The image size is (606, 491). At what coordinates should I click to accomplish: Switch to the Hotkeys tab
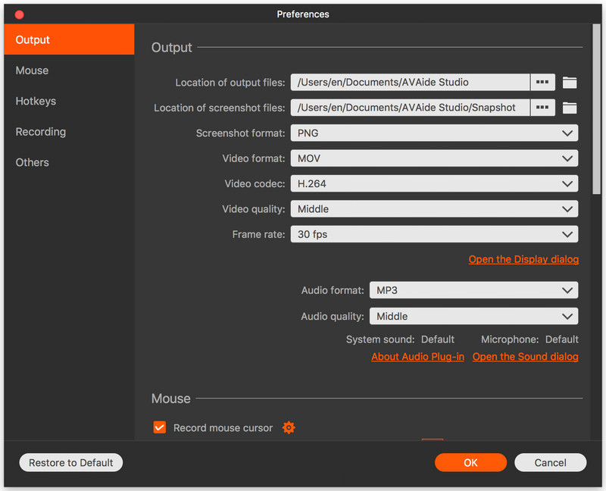(x=36, y=101)
